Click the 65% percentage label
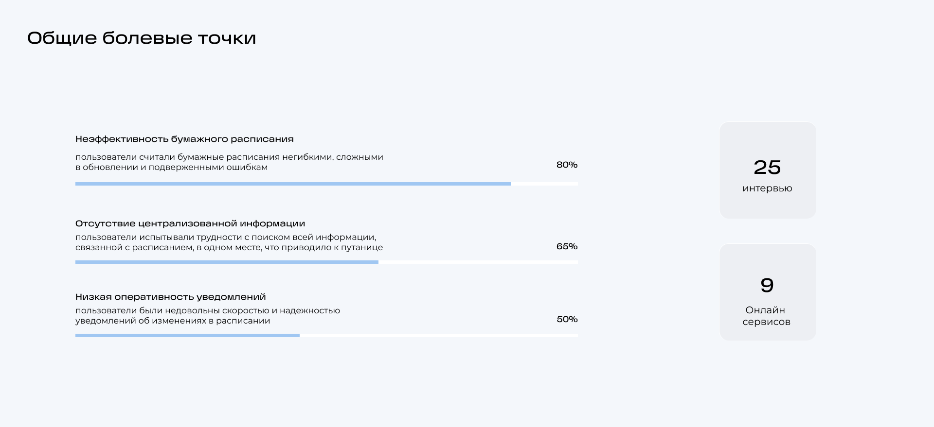This screenshot has width=934, height=427. tap(567, 246)
